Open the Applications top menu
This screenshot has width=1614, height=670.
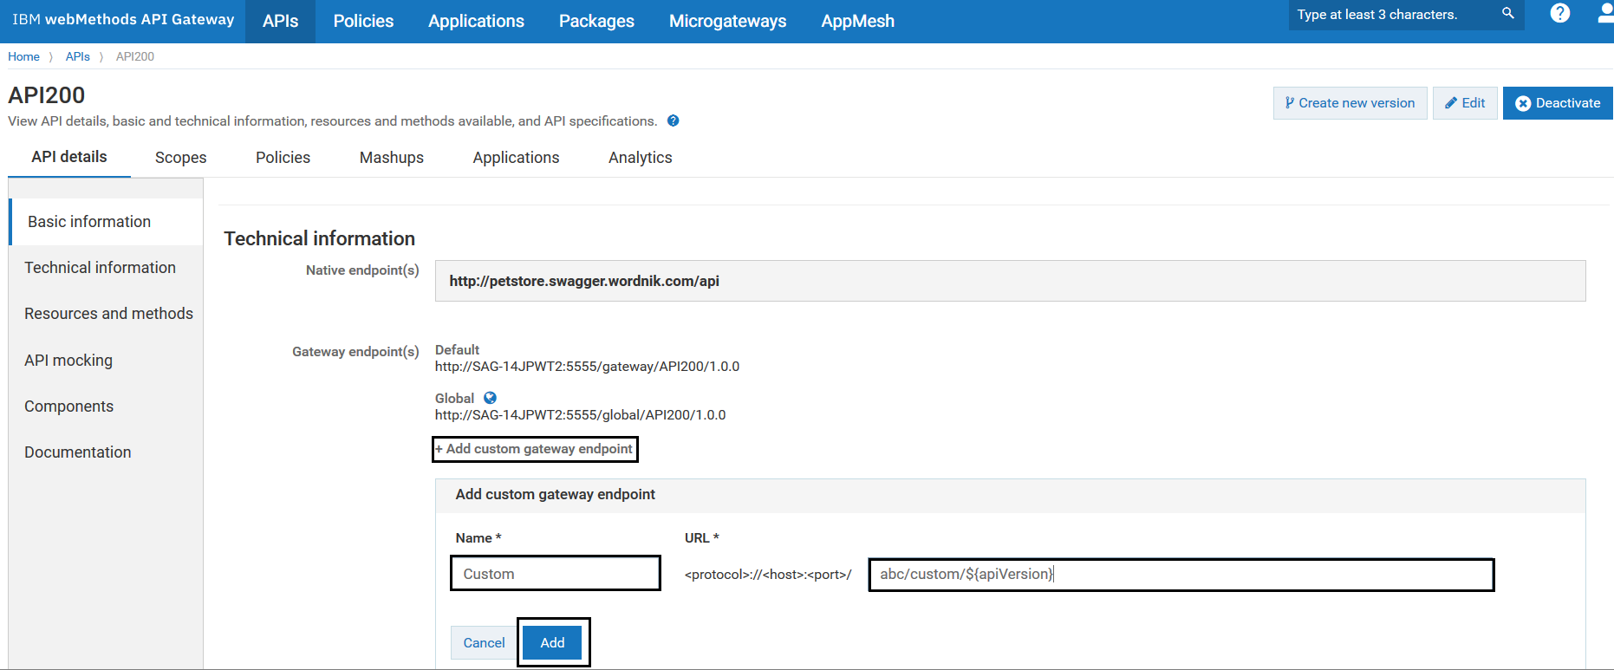click(x=476, y=21)
